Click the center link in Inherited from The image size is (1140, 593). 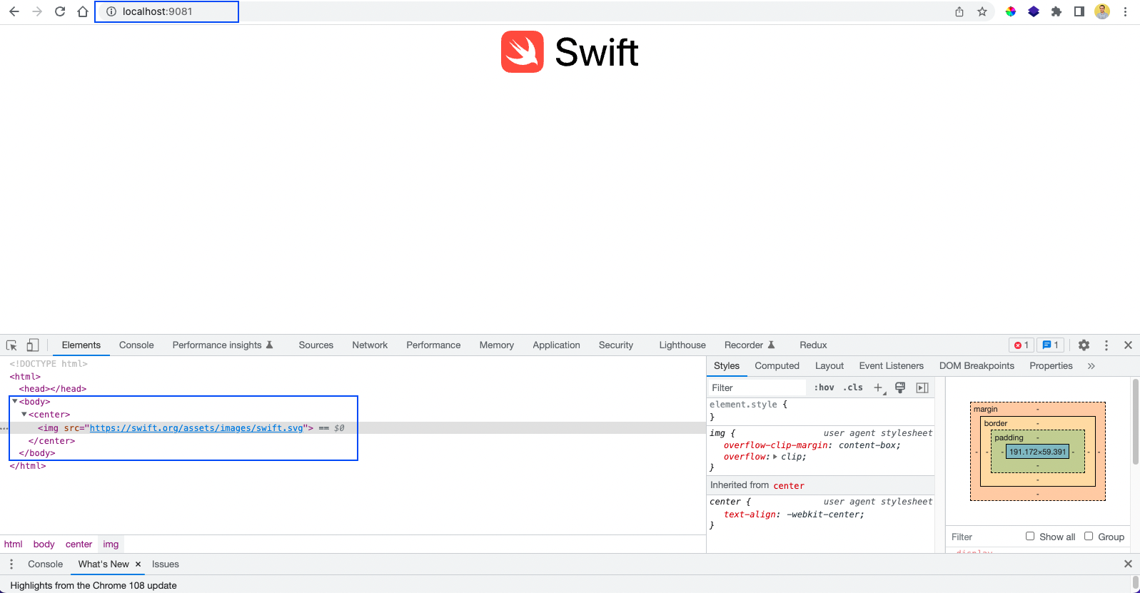[789, 486]
